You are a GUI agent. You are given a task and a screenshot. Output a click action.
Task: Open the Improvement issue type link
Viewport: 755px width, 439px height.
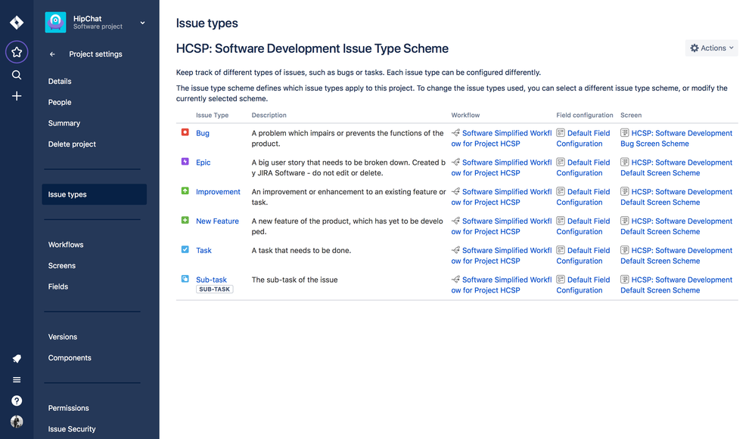(218, 192)
